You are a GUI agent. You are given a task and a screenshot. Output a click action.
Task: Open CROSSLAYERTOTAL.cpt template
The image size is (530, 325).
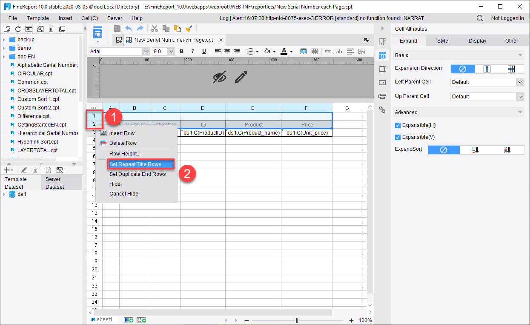47,91
